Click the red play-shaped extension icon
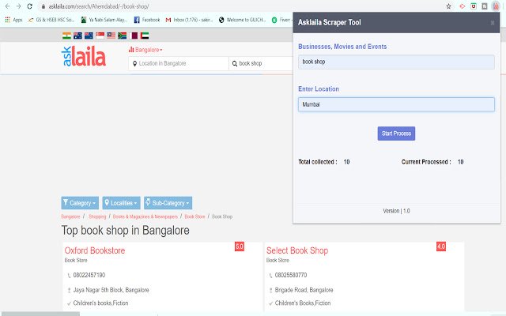The width and height of the screenshot is (506, 316). (x=462, y=6)
